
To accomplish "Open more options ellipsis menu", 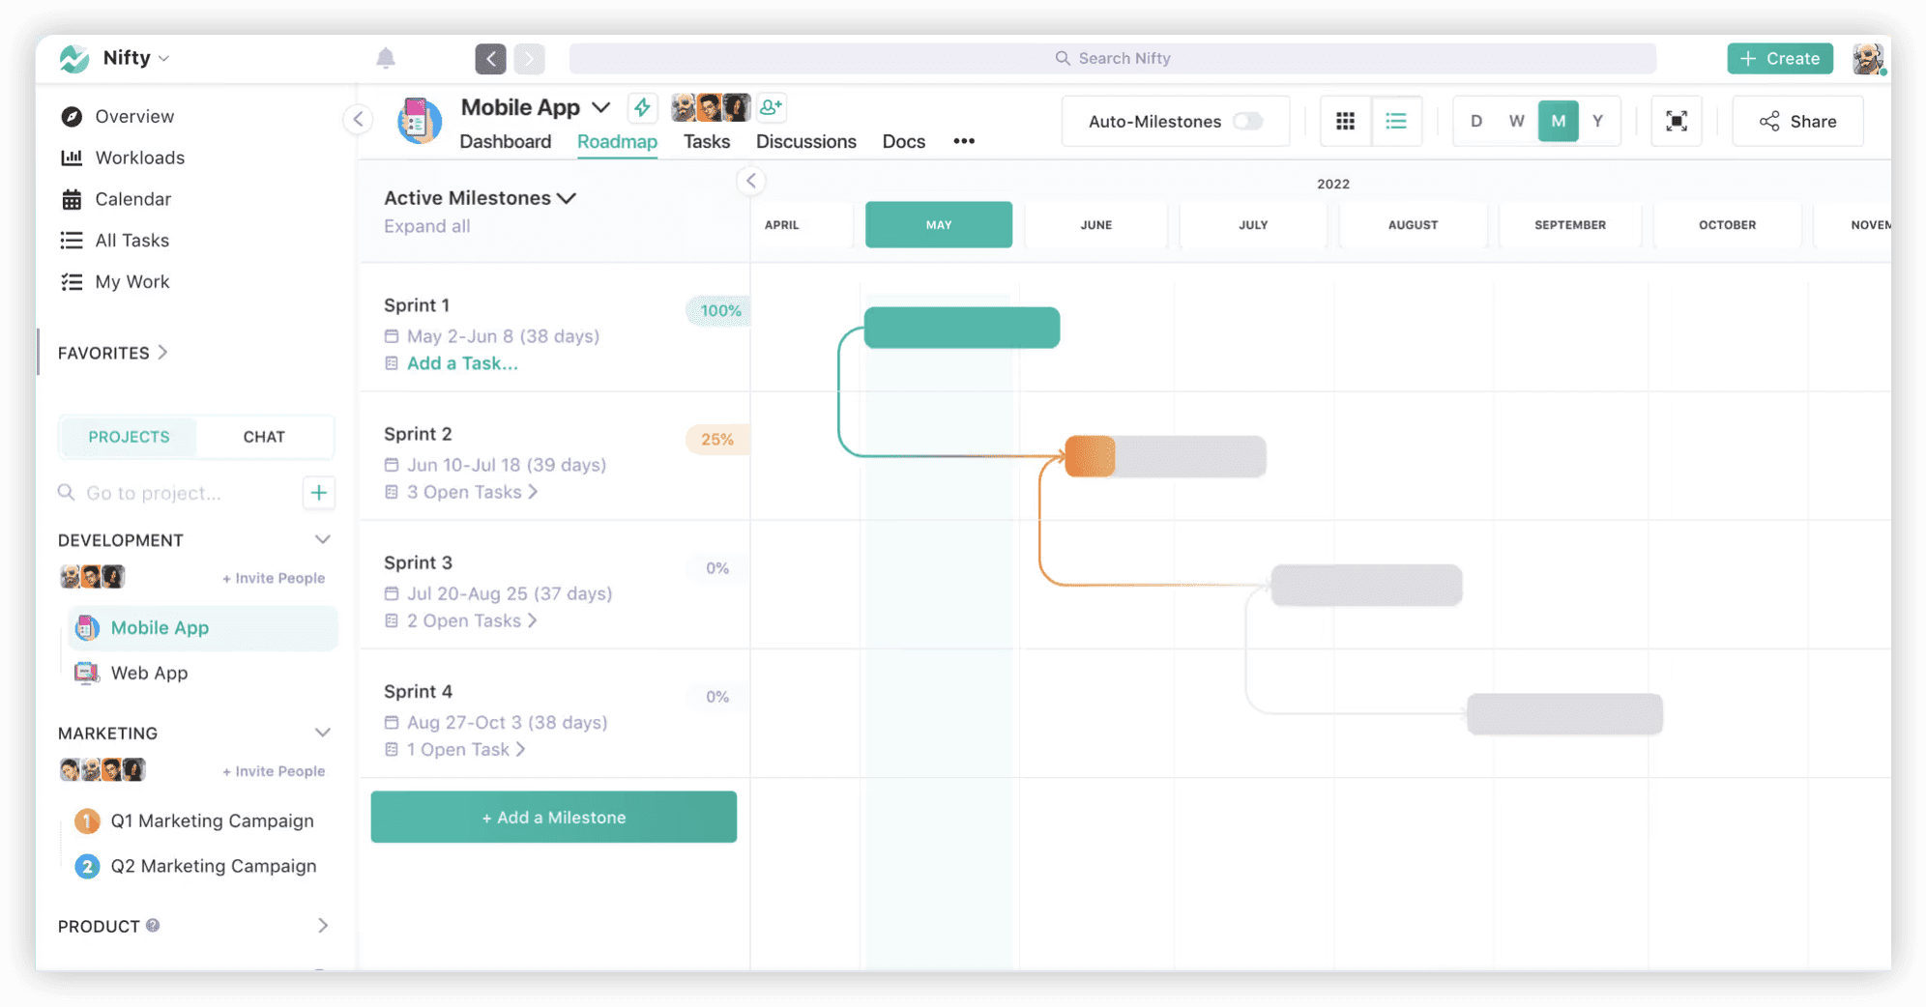I will click(x=964, y=141).
